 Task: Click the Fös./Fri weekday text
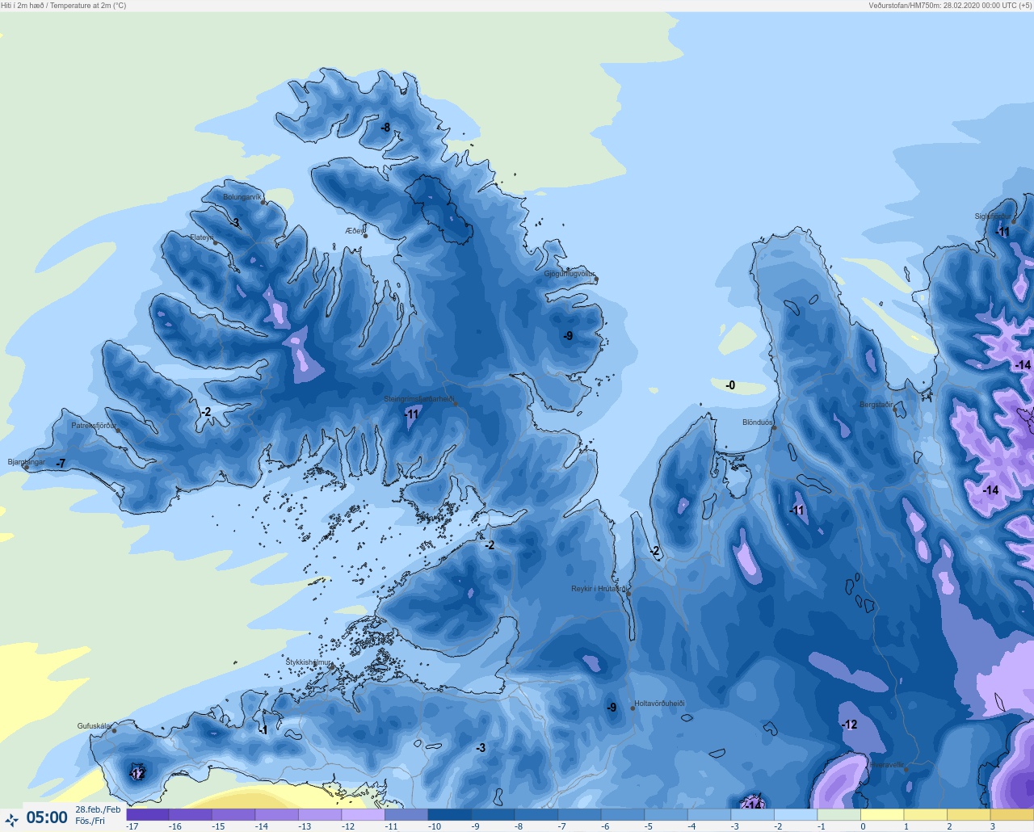tap(90, 821)
